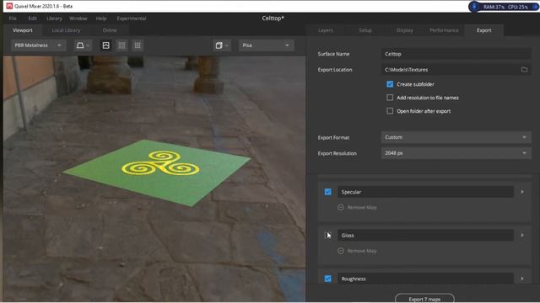Open the 3D mesh type selector icon
540x303 pixels.
coord(83,45)
